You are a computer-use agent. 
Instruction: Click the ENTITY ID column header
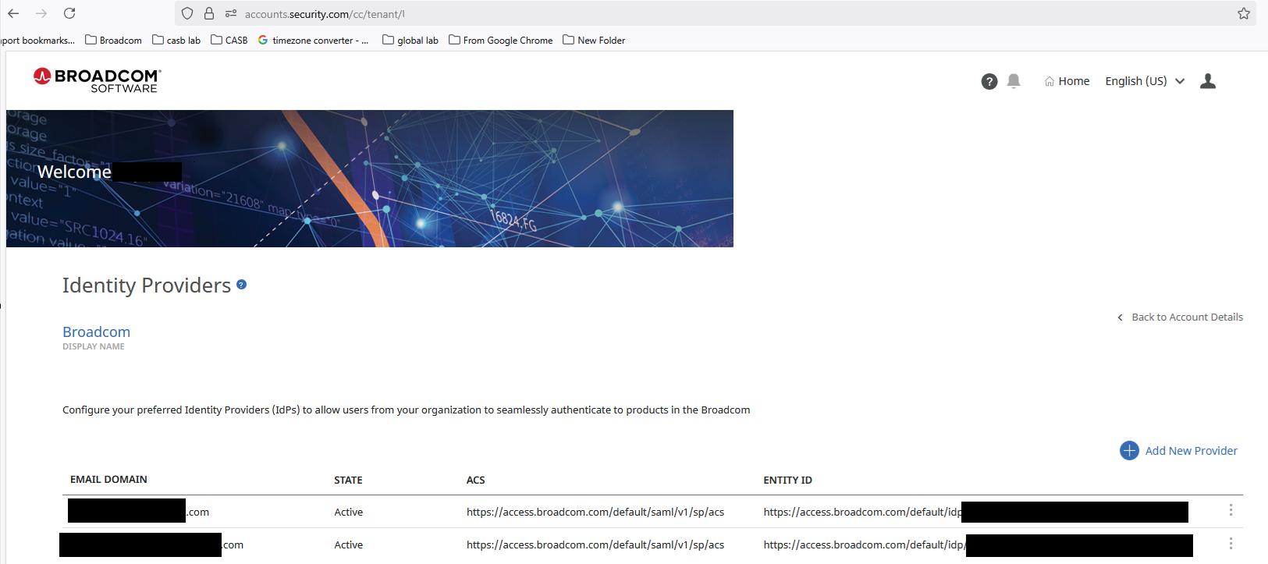click(x=788, y=481)
